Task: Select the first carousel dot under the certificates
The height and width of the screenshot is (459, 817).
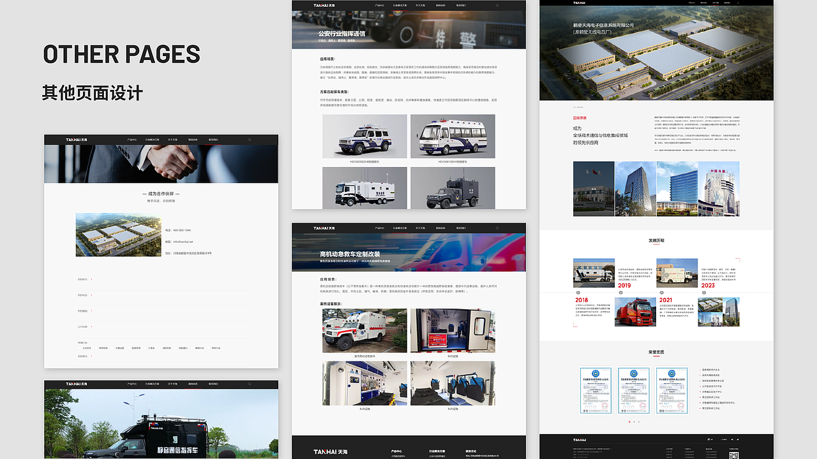Action: pos(629,421)
